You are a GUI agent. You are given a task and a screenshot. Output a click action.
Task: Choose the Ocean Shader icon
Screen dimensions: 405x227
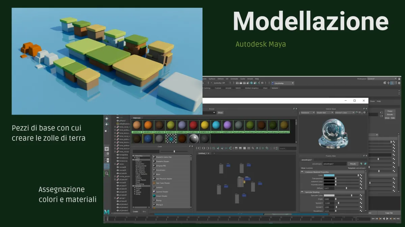pos(154,196)
